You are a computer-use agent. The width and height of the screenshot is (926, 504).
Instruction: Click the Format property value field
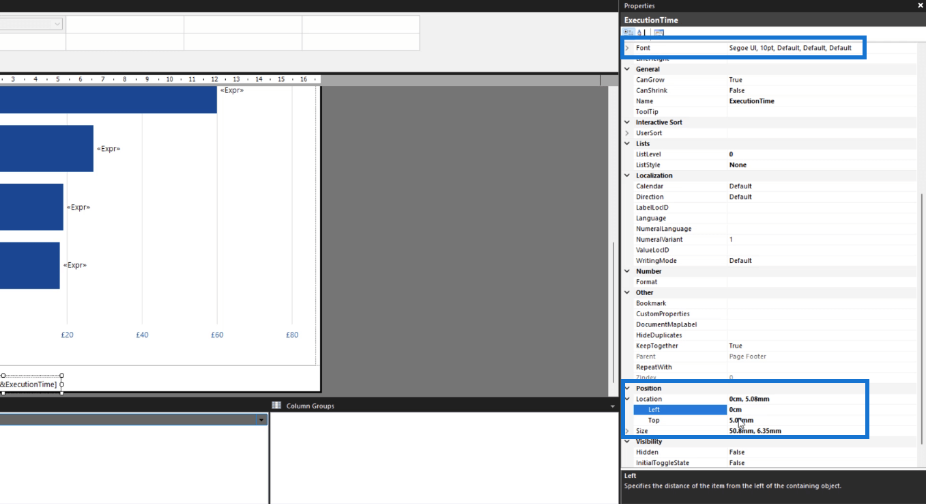(x=822, y=281)
